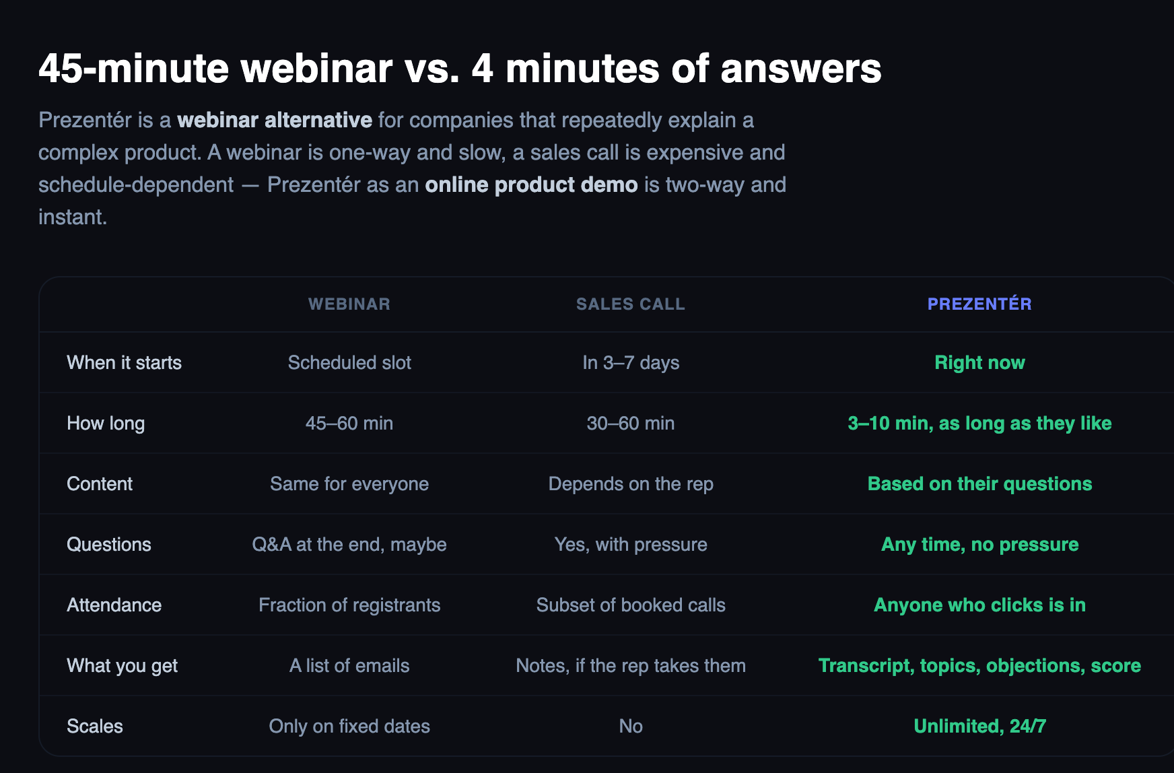The width and height of the screenshot is (1174, 773).
Task: Click the 'Scales' row label
Action: (95, 726)
